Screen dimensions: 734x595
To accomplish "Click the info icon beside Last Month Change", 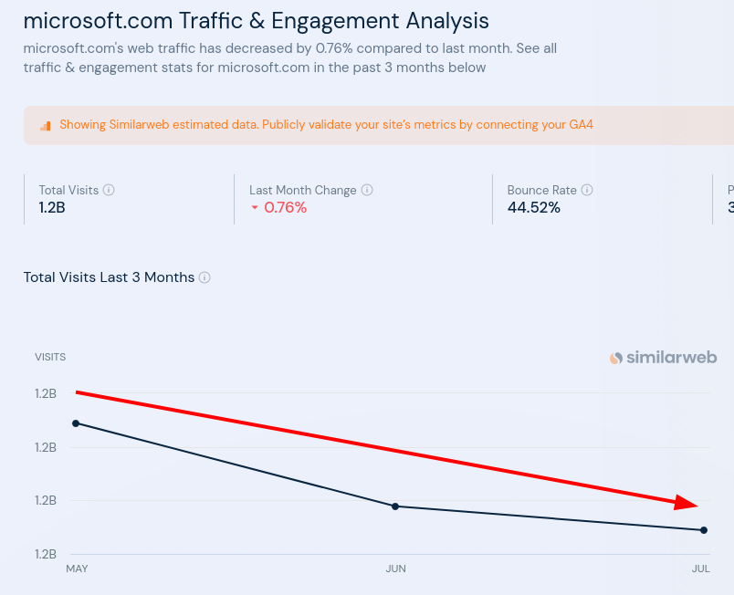I will tap(367, 191).
